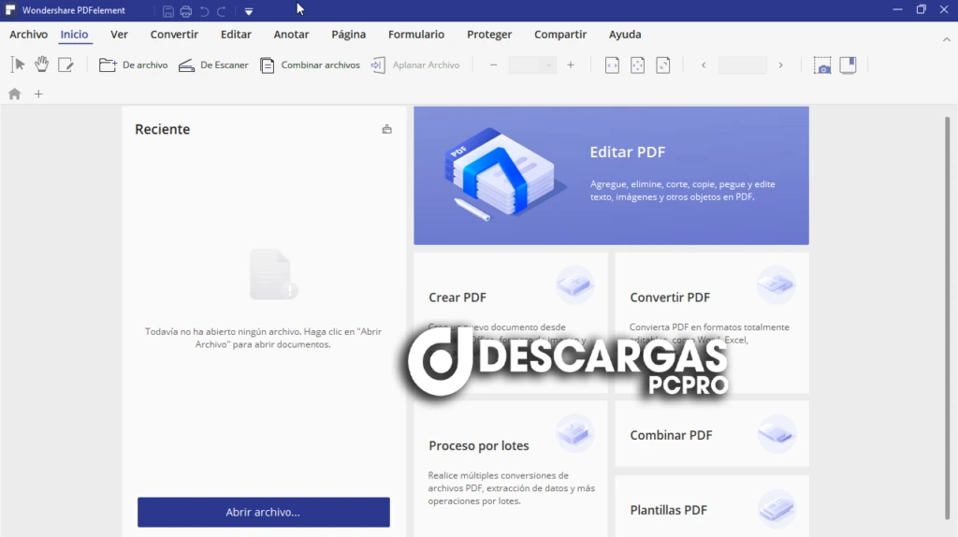Activate the Edit text tool icon
Image resolution: width=958 pixels, height=537 pixels.
65,65
